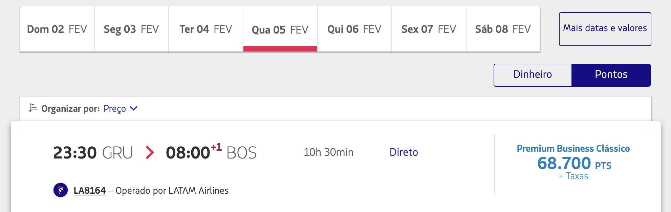Switch to Dinheiro payment mode

point(533,75)
